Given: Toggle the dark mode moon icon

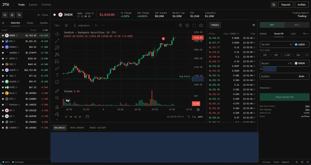Looking at the screenshot, I should point(273,5).
